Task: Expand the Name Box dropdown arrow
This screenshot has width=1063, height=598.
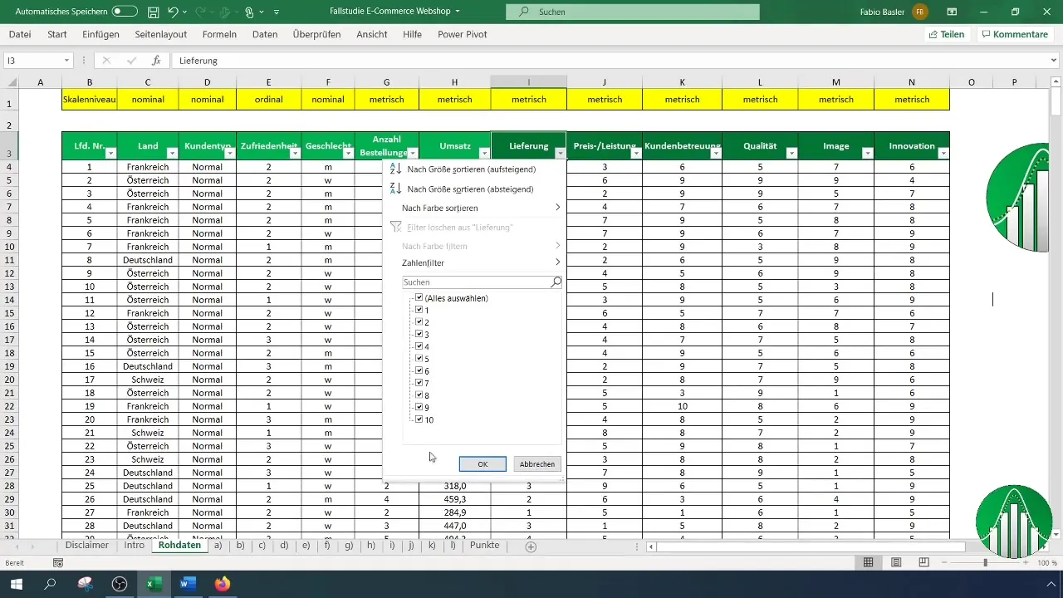Action: (67, 61)
